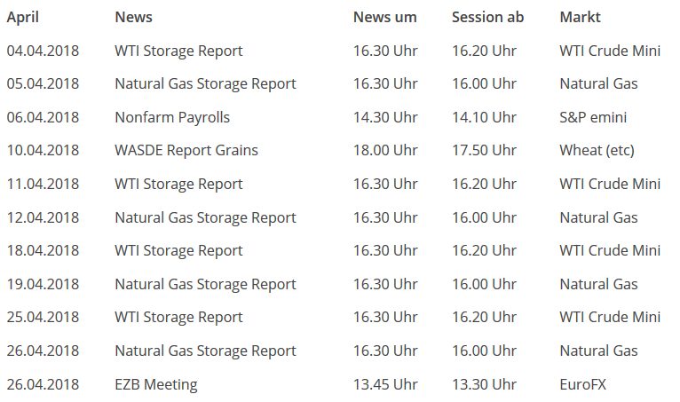Click the EuroFX market cell

583,384
